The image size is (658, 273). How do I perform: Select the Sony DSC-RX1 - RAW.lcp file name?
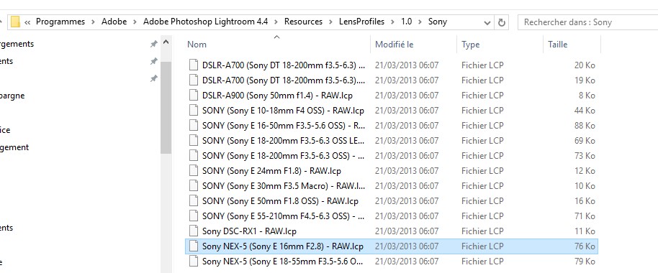(x=249, y=231)
